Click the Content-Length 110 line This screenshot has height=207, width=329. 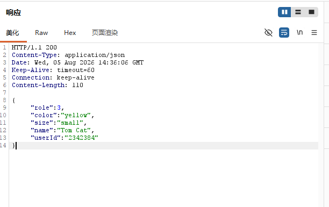coord(47,85)
